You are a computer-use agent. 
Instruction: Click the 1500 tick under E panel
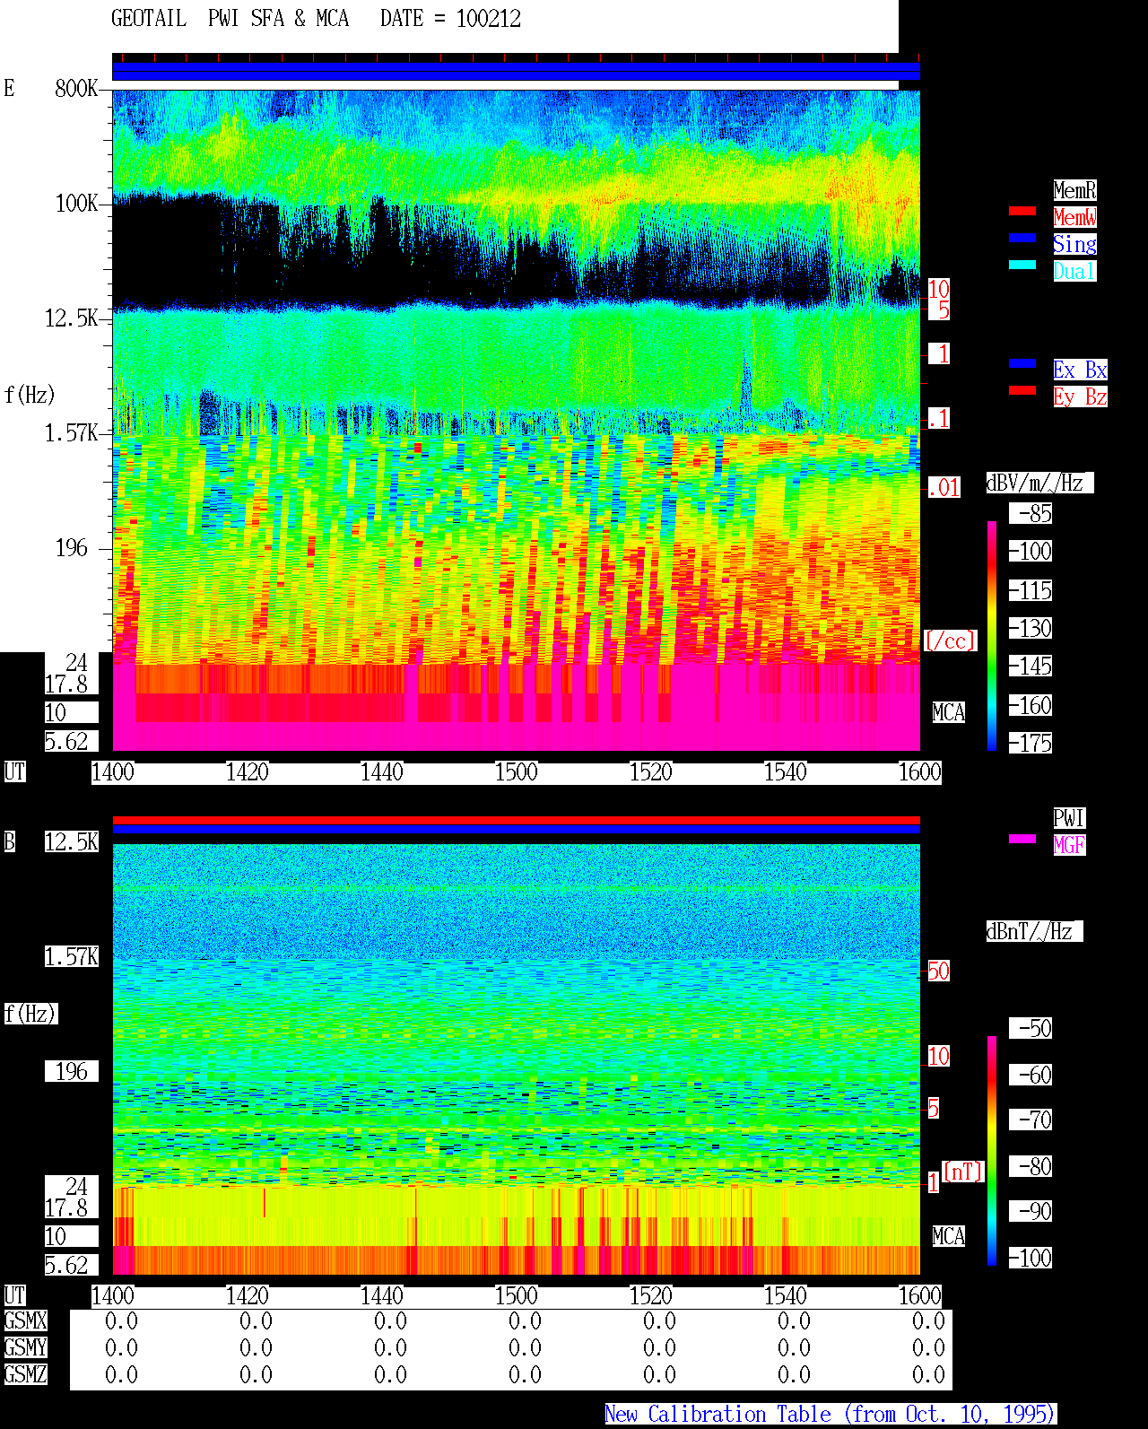(517, 771)
